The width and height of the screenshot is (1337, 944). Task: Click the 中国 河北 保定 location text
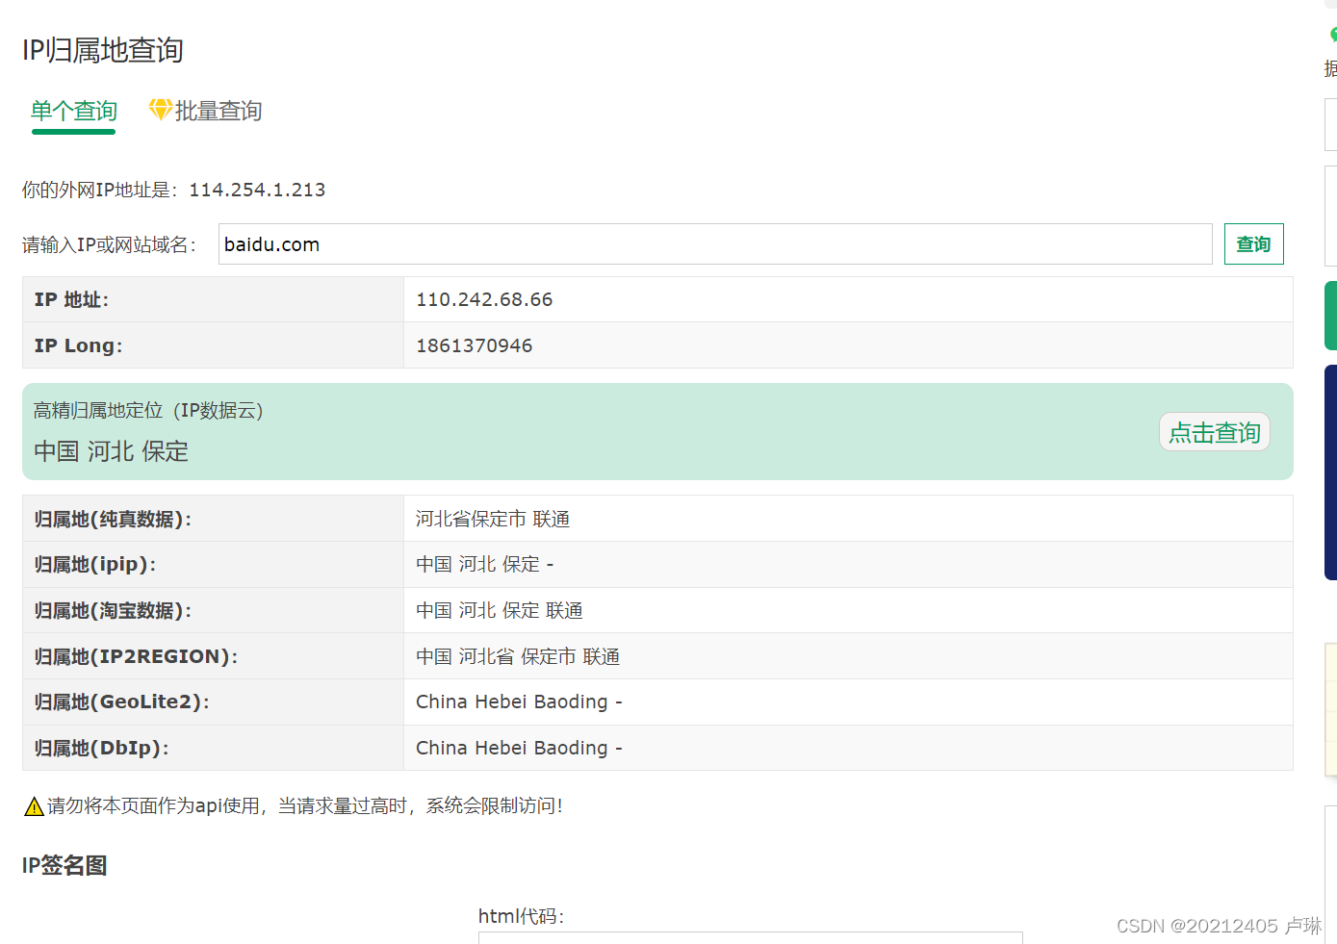tap(112, 451)
